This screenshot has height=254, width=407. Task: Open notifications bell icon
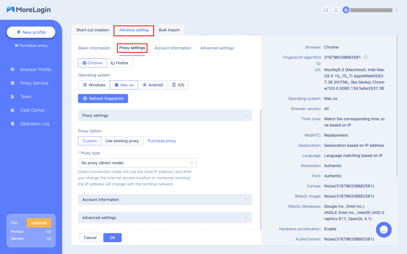(336, 10)
